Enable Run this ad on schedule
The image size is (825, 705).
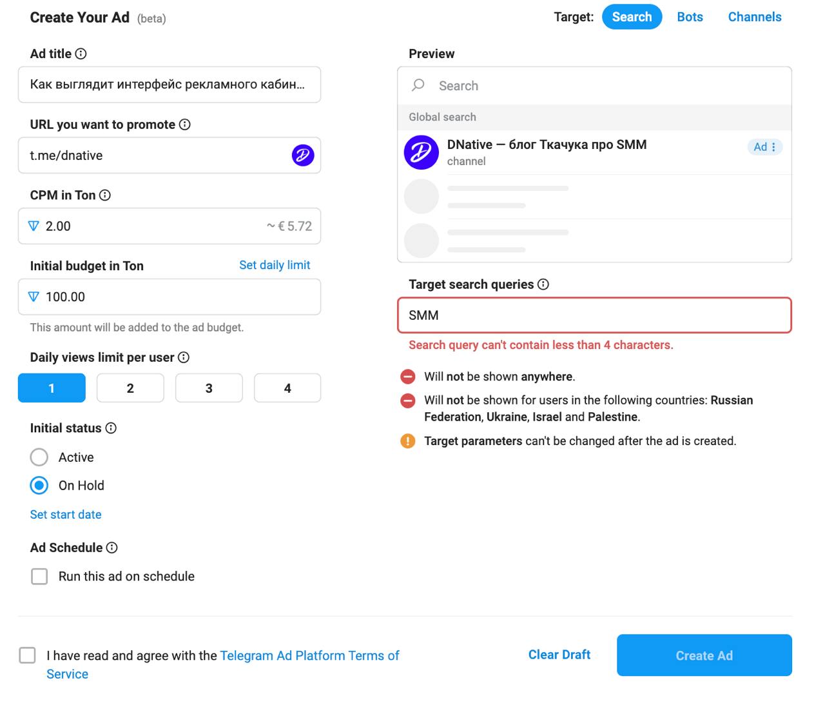[x=39, y=576]
